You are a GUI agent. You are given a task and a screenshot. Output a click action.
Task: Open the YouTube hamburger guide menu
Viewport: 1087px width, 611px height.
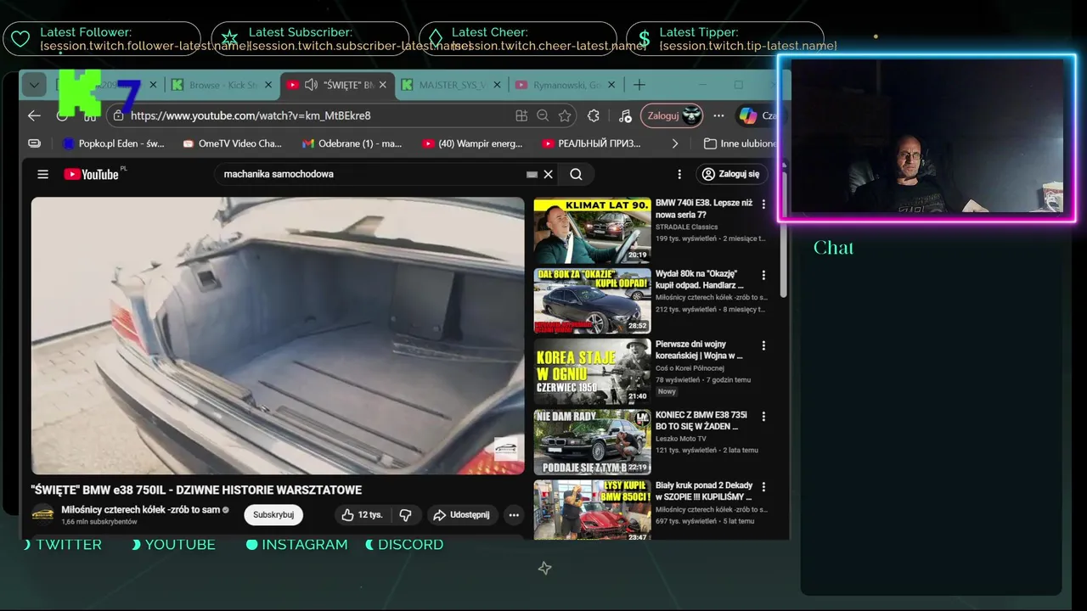coord(42,174)
